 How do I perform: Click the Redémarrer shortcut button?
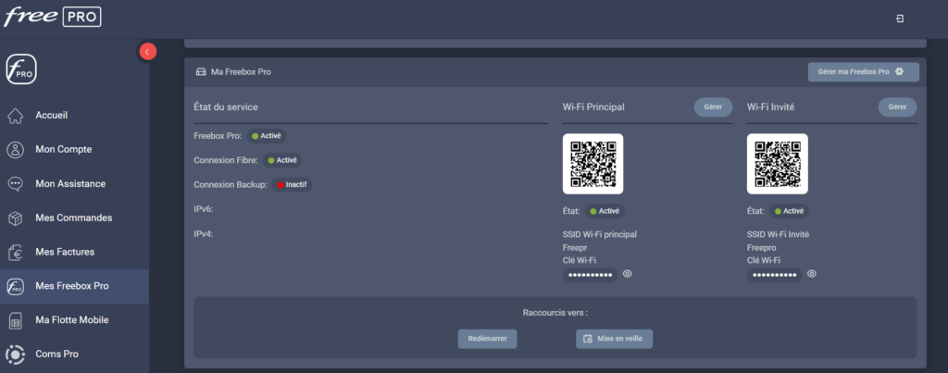487,339
